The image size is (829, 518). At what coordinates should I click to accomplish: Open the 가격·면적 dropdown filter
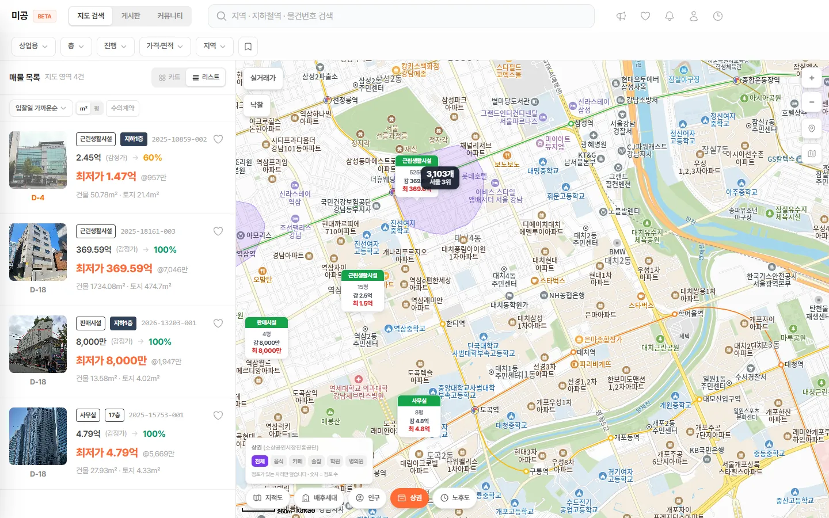[165, 46]
